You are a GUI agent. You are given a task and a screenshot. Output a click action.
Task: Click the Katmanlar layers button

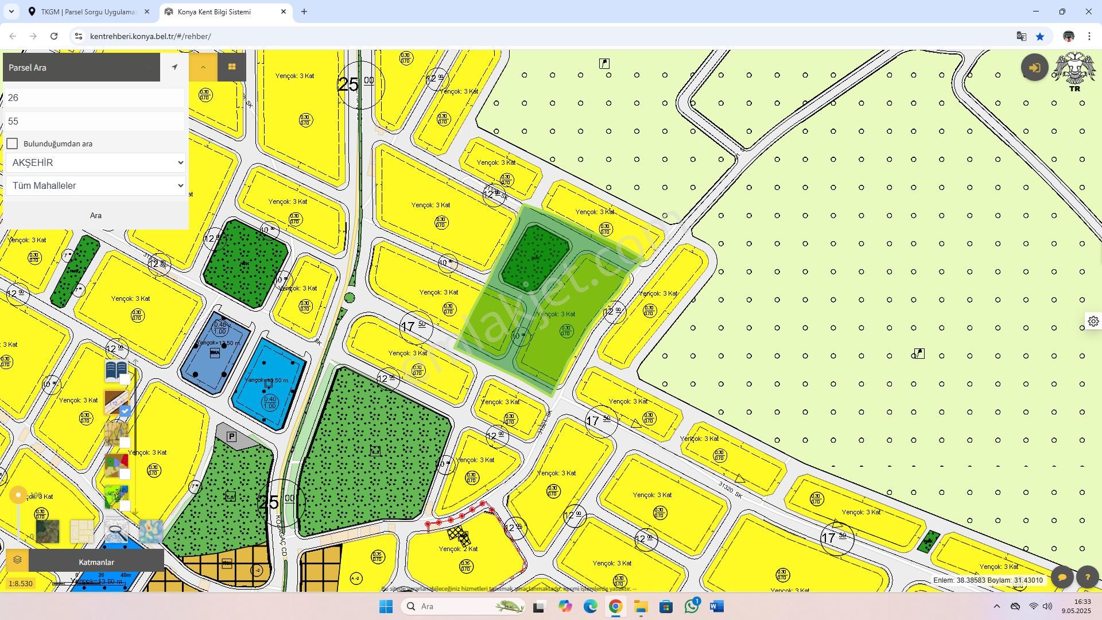coord(96,562)
